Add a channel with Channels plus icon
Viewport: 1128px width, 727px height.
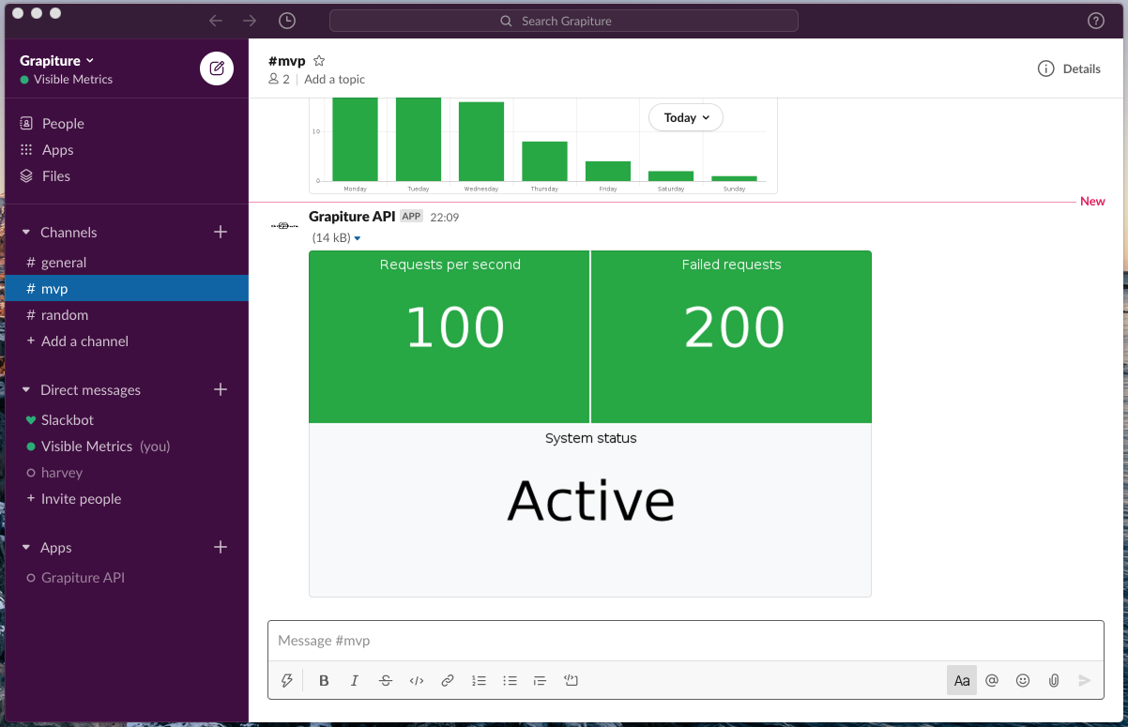tap(221, 232)
